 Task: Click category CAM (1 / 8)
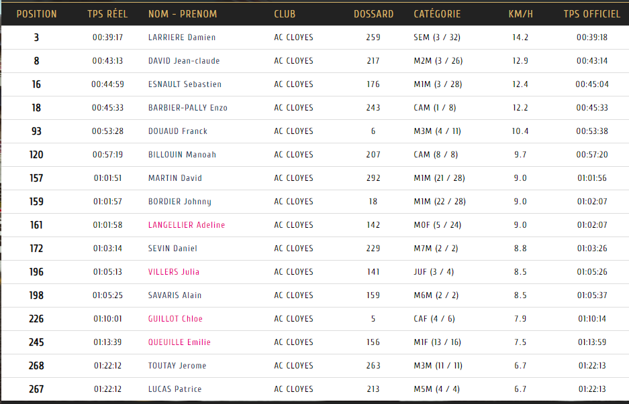(435, 108)
